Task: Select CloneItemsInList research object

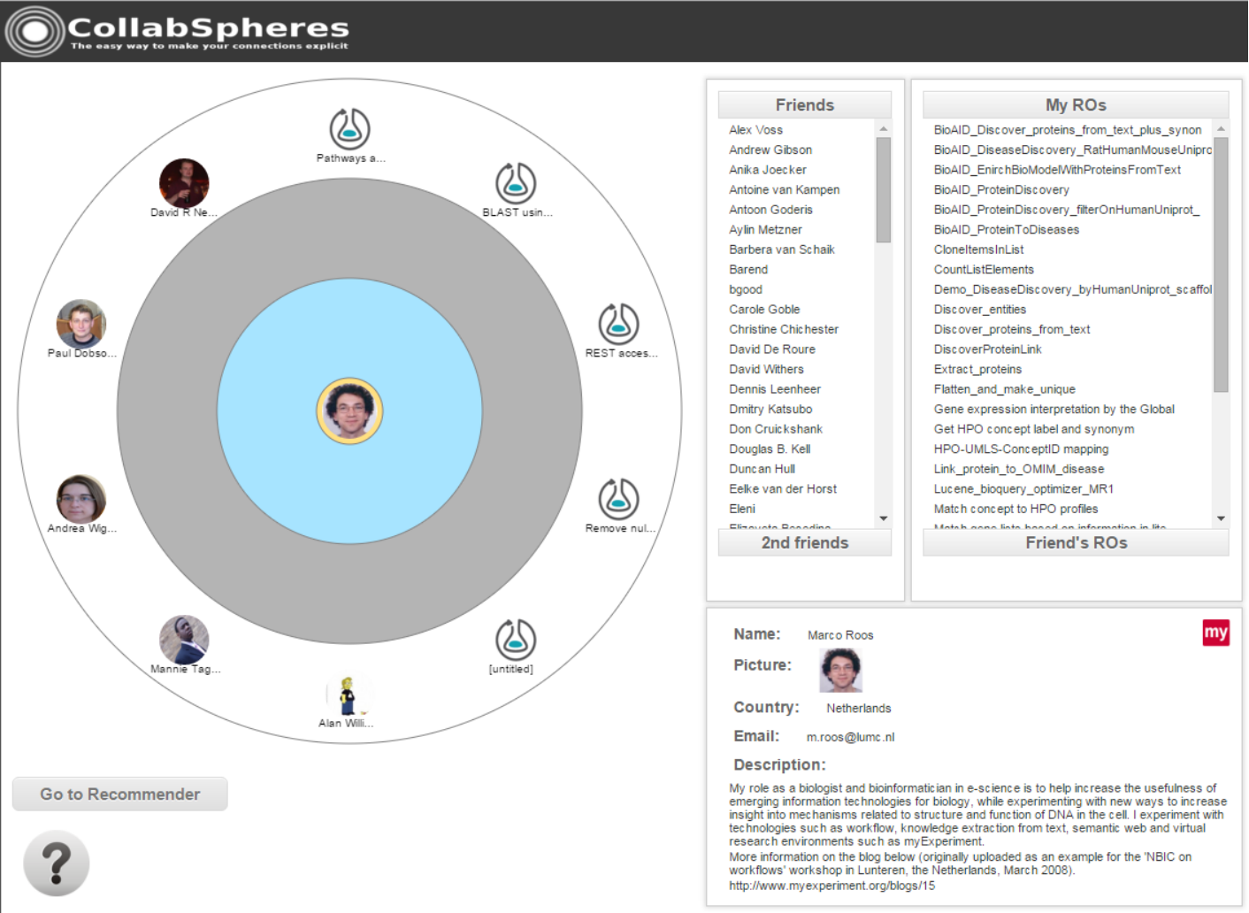Action: pyautogui.click(x=978, y=249)
